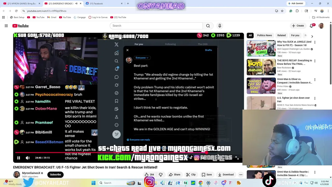The width and height of the screenshot is (332, 187).
Task: Open the YouTube notifications bell
Action: pyautogui.click(x=312, y=26)
